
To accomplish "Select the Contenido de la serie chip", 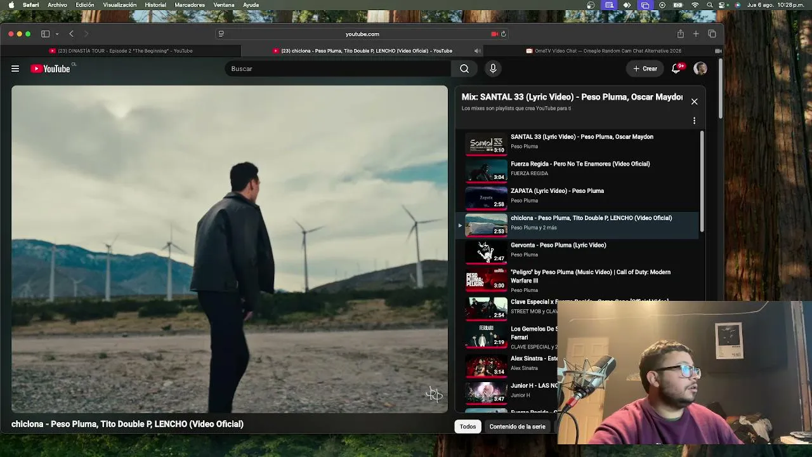I will point(517,427).
